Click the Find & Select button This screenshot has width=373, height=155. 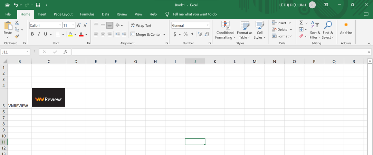328,30
